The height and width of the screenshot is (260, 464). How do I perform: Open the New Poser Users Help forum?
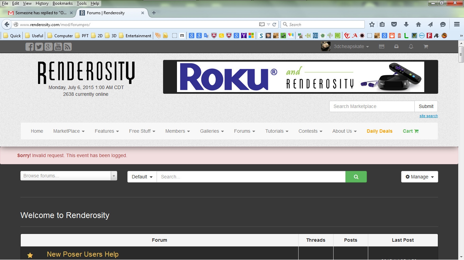pyautogui.click(x=83, y=254)
